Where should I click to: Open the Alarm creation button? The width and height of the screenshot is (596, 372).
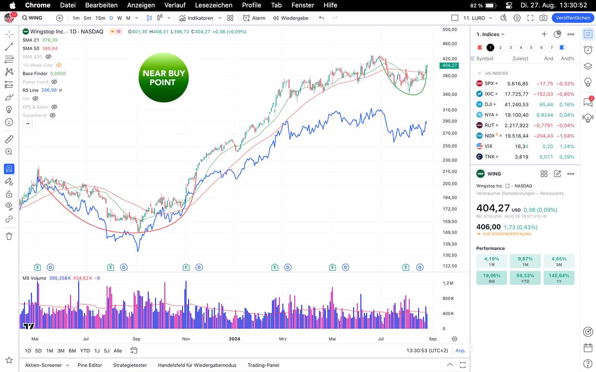coord(254,18)
